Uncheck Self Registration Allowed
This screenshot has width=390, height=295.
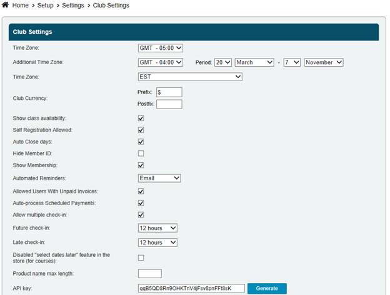(141, 130)
